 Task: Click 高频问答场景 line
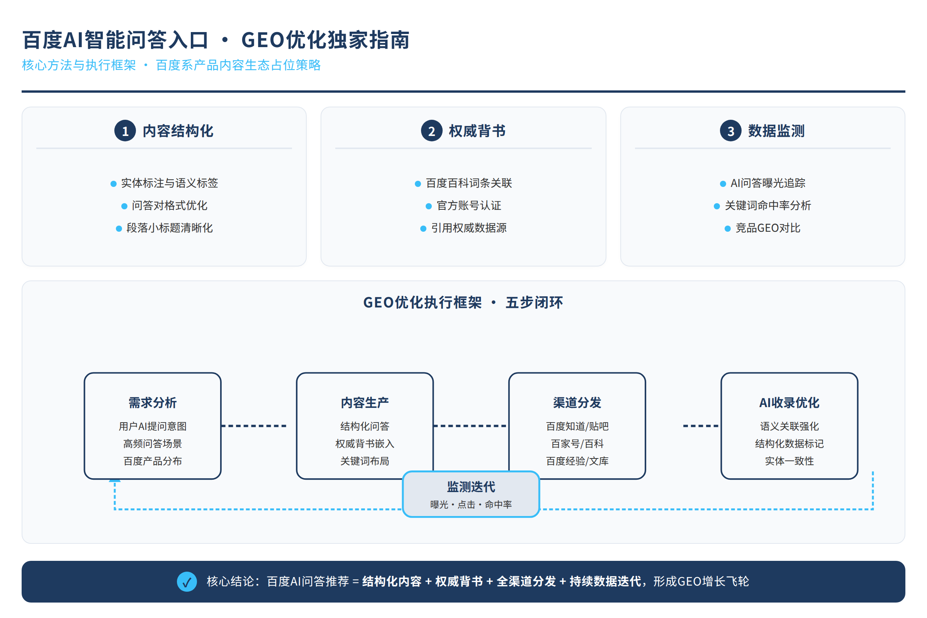(153, 443)
